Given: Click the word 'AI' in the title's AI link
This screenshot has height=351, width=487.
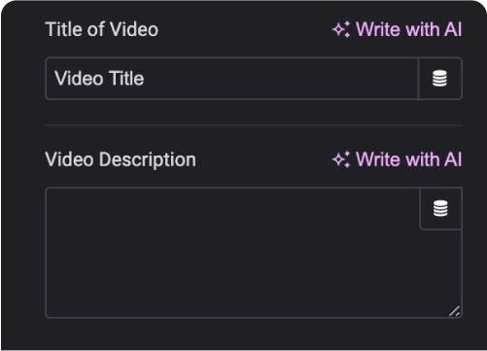Looking at the screenshot, I should (453, 29).
